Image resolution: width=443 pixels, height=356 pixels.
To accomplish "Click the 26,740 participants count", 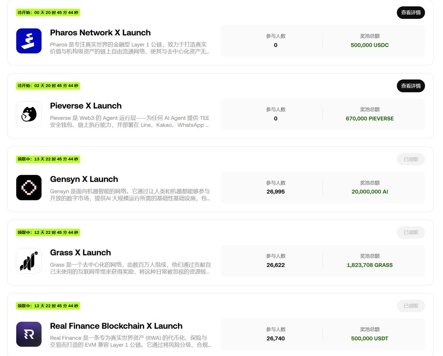I will click(276, 338).
